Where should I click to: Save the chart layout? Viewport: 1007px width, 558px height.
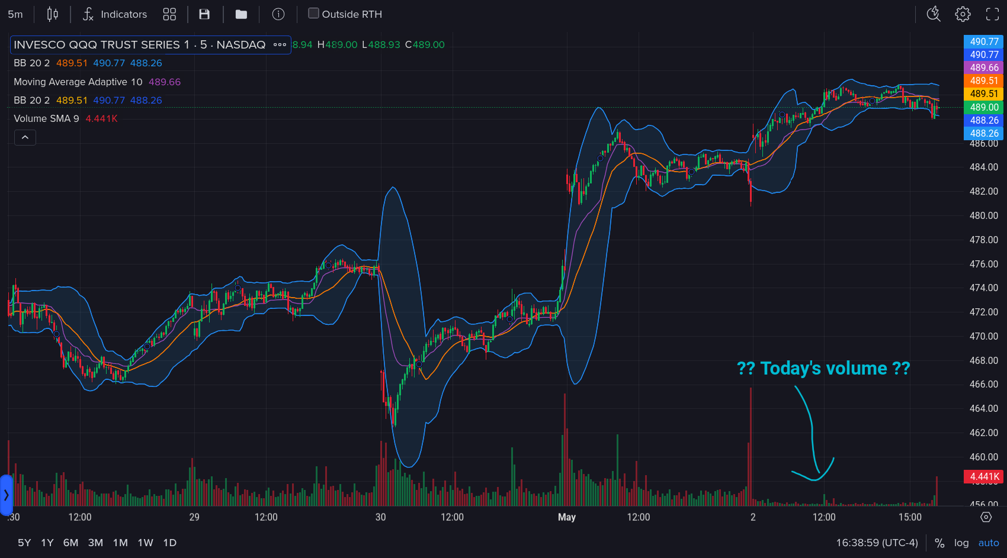(x=204, y=14)
